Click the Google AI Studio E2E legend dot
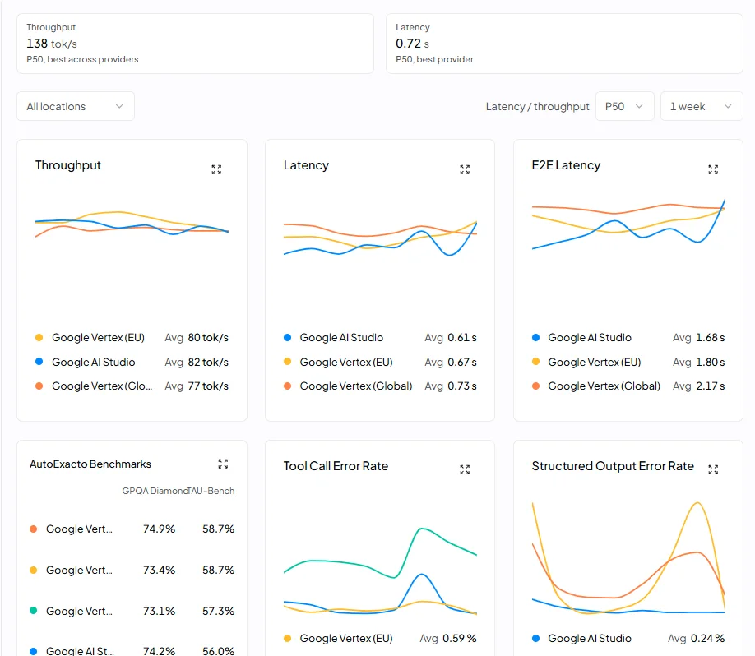The image size is (755, 656). pos(536,337)
